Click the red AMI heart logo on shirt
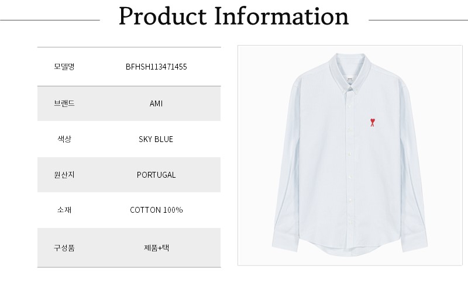Viewport: 468px width, 287px height. coord(371,122)
